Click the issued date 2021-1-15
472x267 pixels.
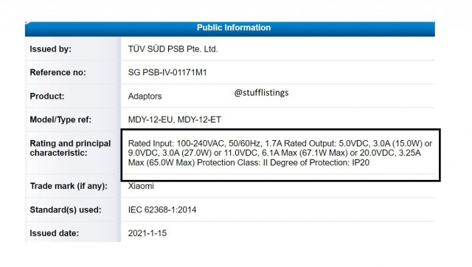[147, 233]
